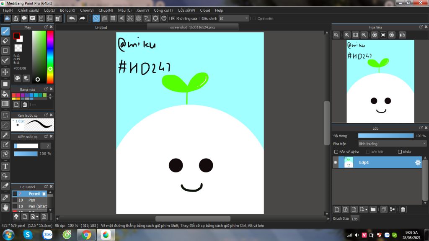Click the hue color slider bar
This screenshot has height=241, width=429.
click(x=50, y=57)
